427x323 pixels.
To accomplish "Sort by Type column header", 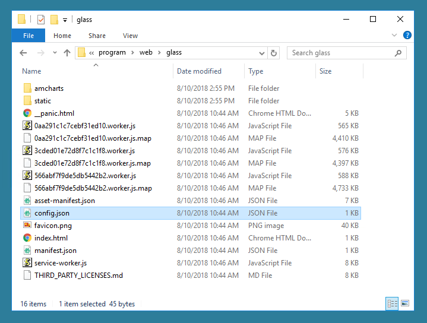I will [x=256, y=71].
